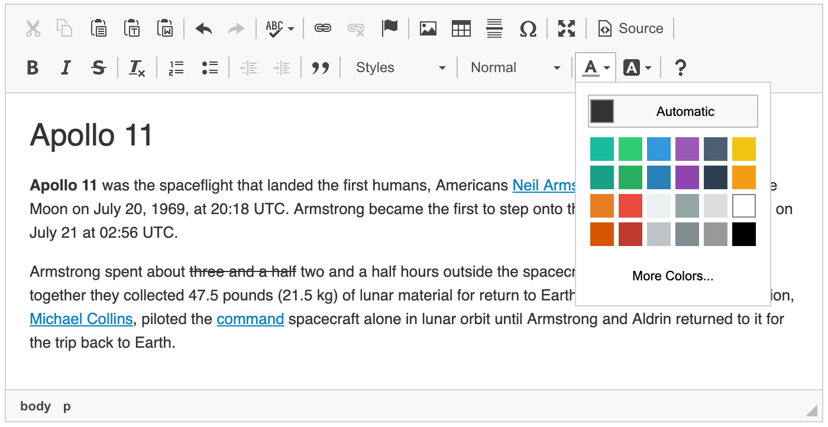
Task: Insert a link with chain icon
Action: click(322, 28)
